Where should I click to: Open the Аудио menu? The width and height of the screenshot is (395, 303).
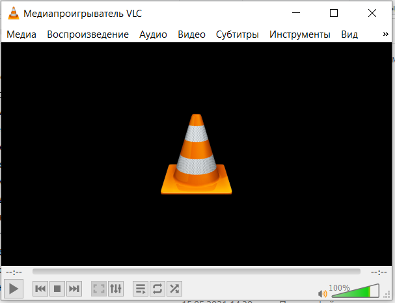click(153, 34)
